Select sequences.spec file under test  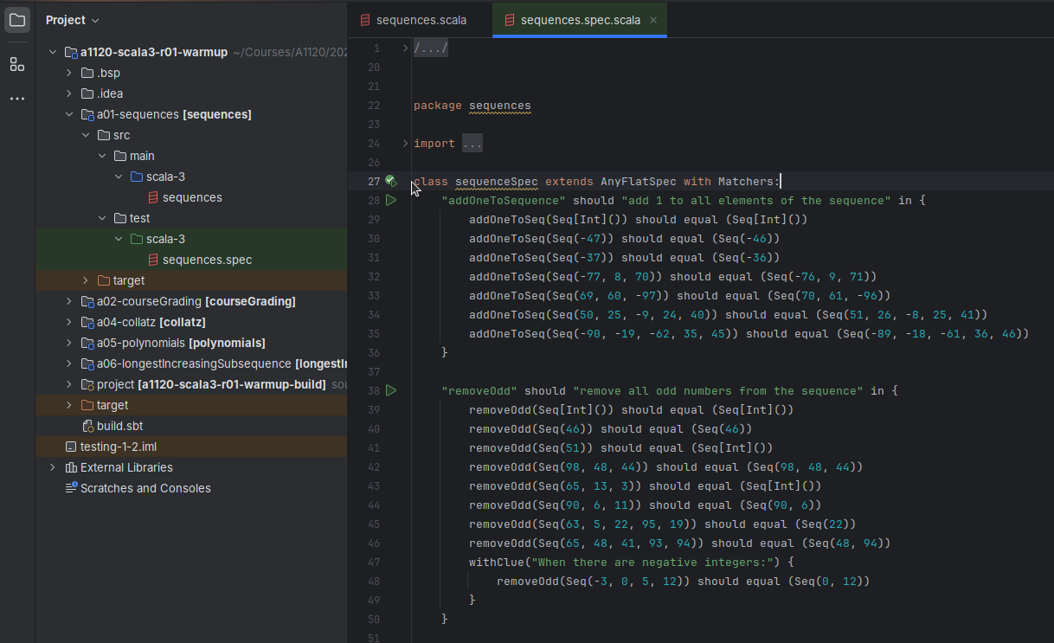coord(207,260)
